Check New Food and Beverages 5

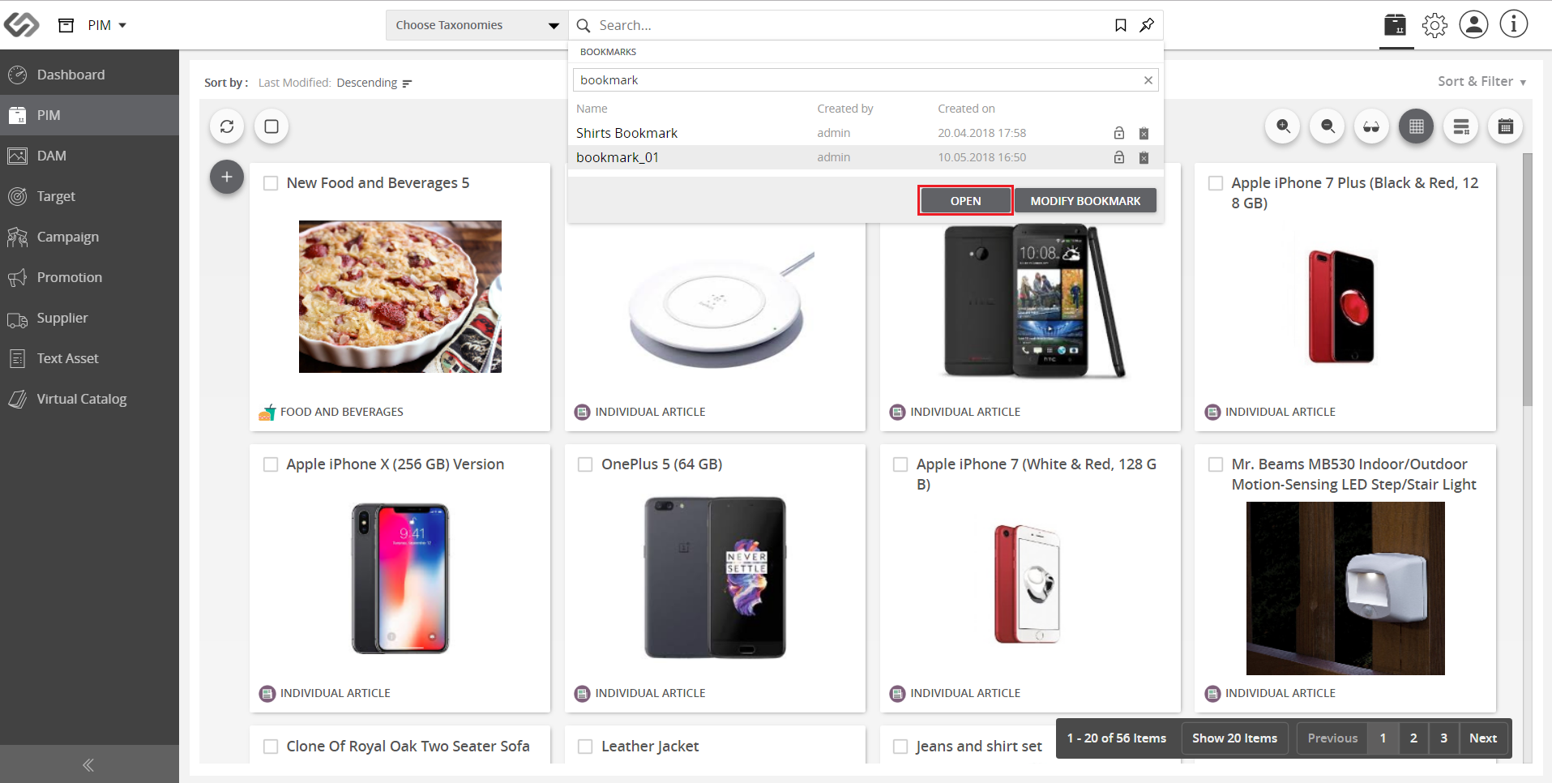tap(271, 183)
